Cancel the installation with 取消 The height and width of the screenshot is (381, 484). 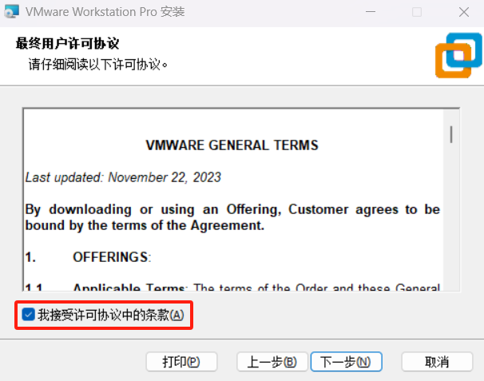point(437,362)
